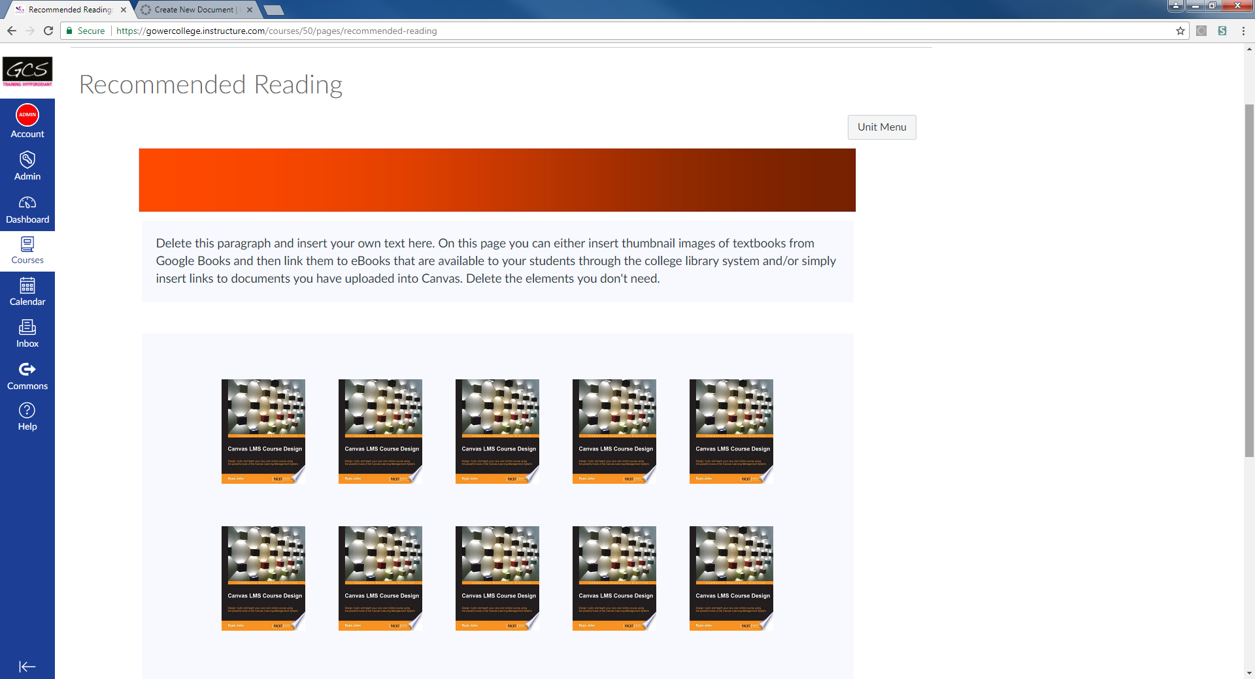Image resolution: width=1255 pixels, height=679 pixels.
Task: Open the Unit Menu
Action: 881,127
